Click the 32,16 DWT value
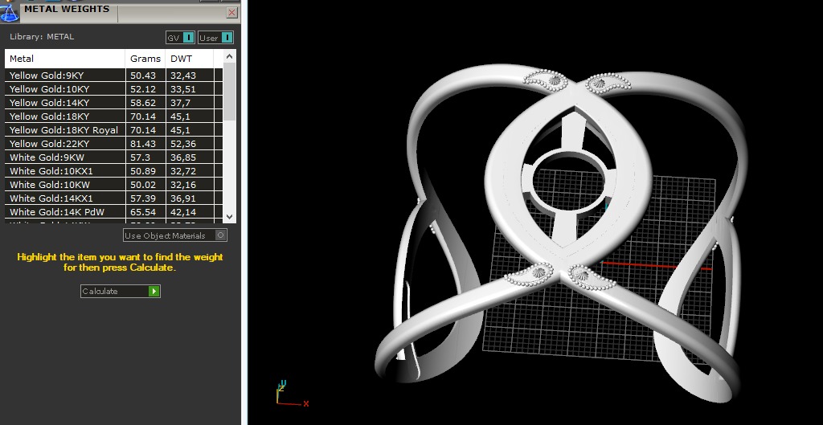This screenshot has width=823, height=425. coord(182,185)
